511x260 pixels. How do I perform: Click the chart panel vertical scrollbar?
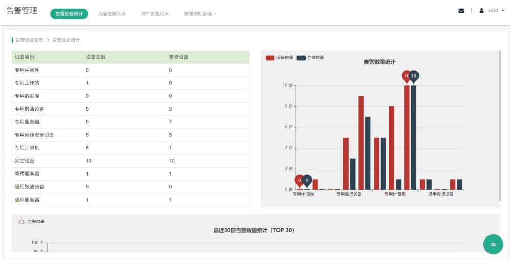500,125
